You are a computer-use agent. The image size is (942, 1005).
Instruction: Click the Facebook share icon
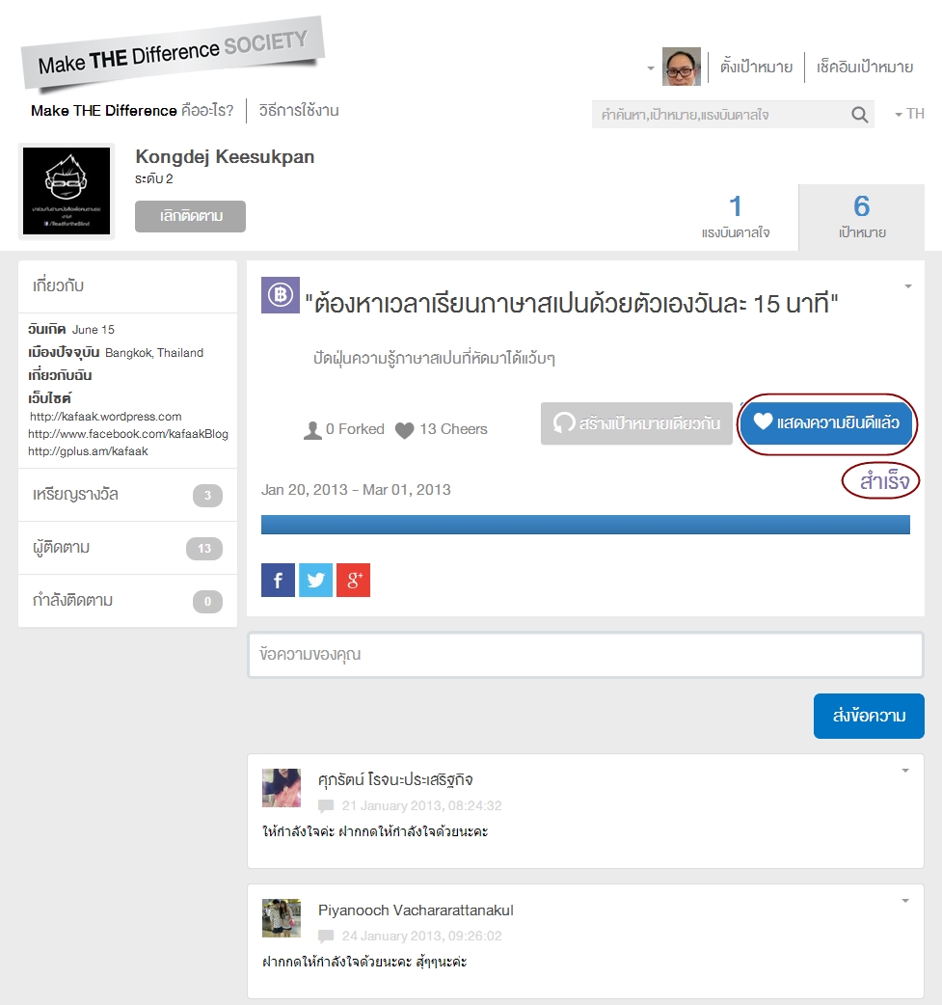[x=278, y=580]
